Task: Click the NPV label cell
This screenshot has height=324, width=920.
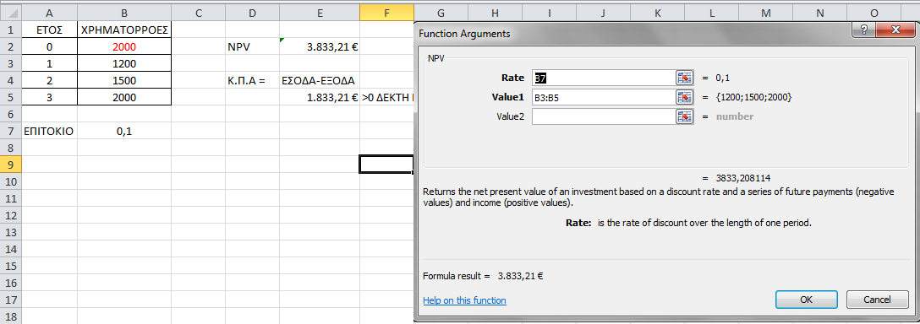Action: [252, 47]
